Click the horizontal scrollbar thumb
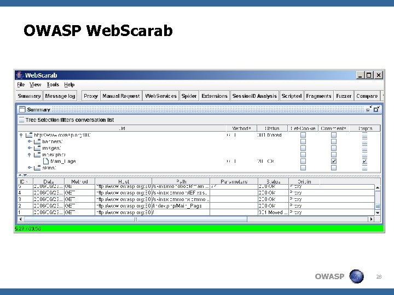Image resolution: width=394 pixels, height=295 pixels. tap(136, 219)
